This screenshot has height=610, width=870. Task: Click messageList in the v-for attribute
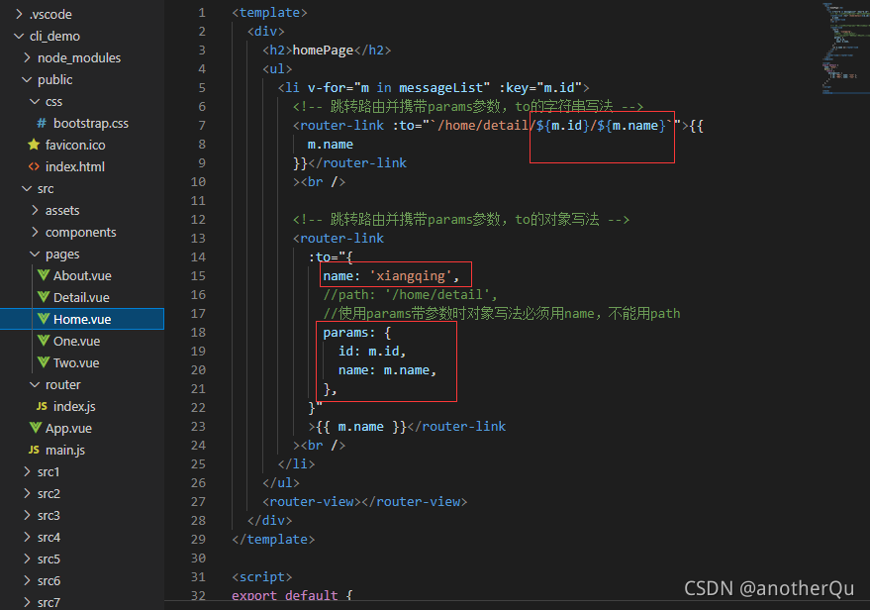(x=440, y=88)
